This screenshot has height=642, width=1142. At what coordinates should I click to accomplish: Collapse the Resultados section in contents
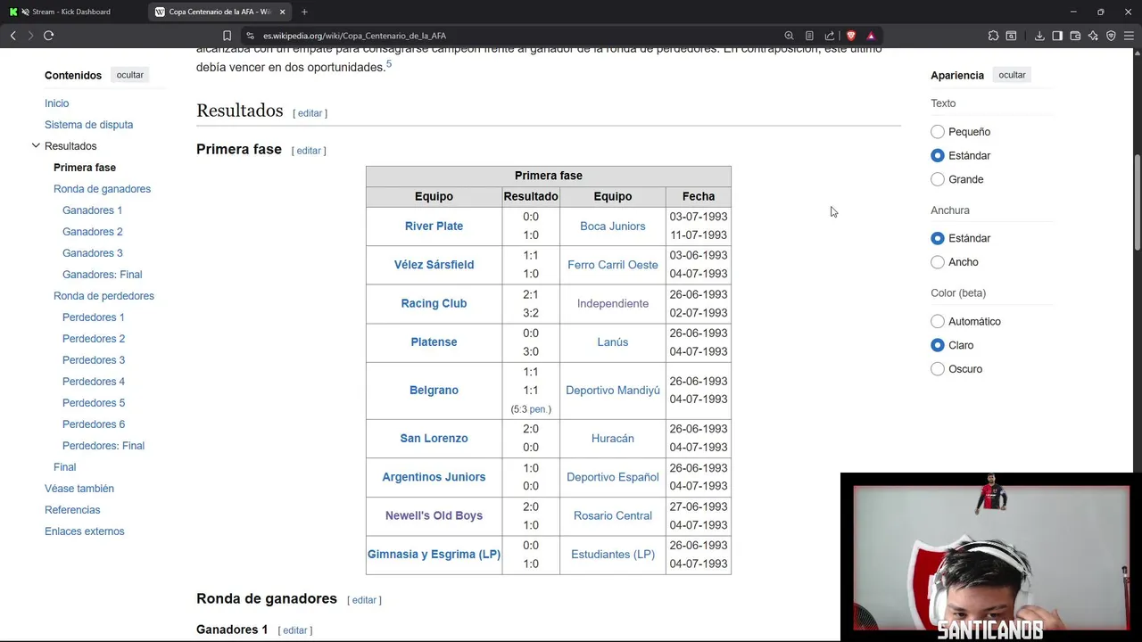[36, 145]
